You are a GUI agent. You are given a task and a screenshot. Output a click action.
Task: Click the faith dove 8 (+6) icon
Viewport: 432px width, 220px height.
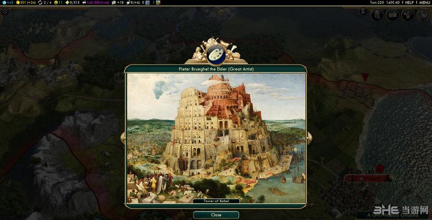[x=128, y=2]
